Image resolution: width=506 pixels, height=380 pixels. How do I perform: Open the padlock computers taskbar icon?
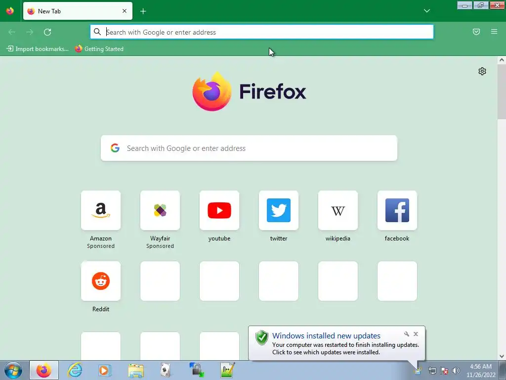(197, 370)
